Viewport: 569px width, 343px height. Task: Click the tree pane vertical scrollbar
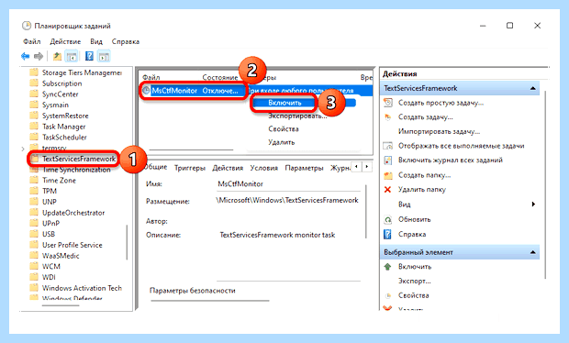point(127,242)
